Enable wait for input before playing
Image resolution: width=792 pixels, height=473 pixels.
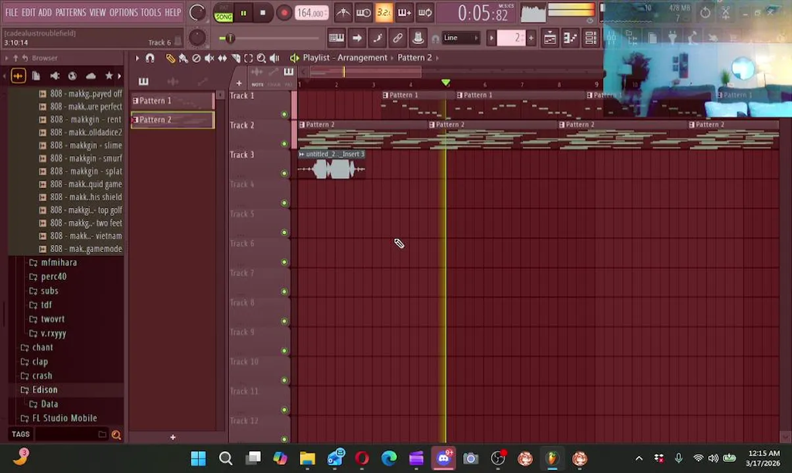(364, 12)
